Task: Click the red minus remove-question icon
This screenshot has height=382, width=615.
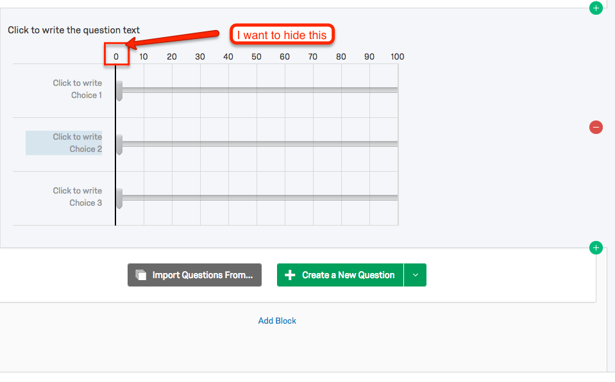Action: tap(596, 127)
